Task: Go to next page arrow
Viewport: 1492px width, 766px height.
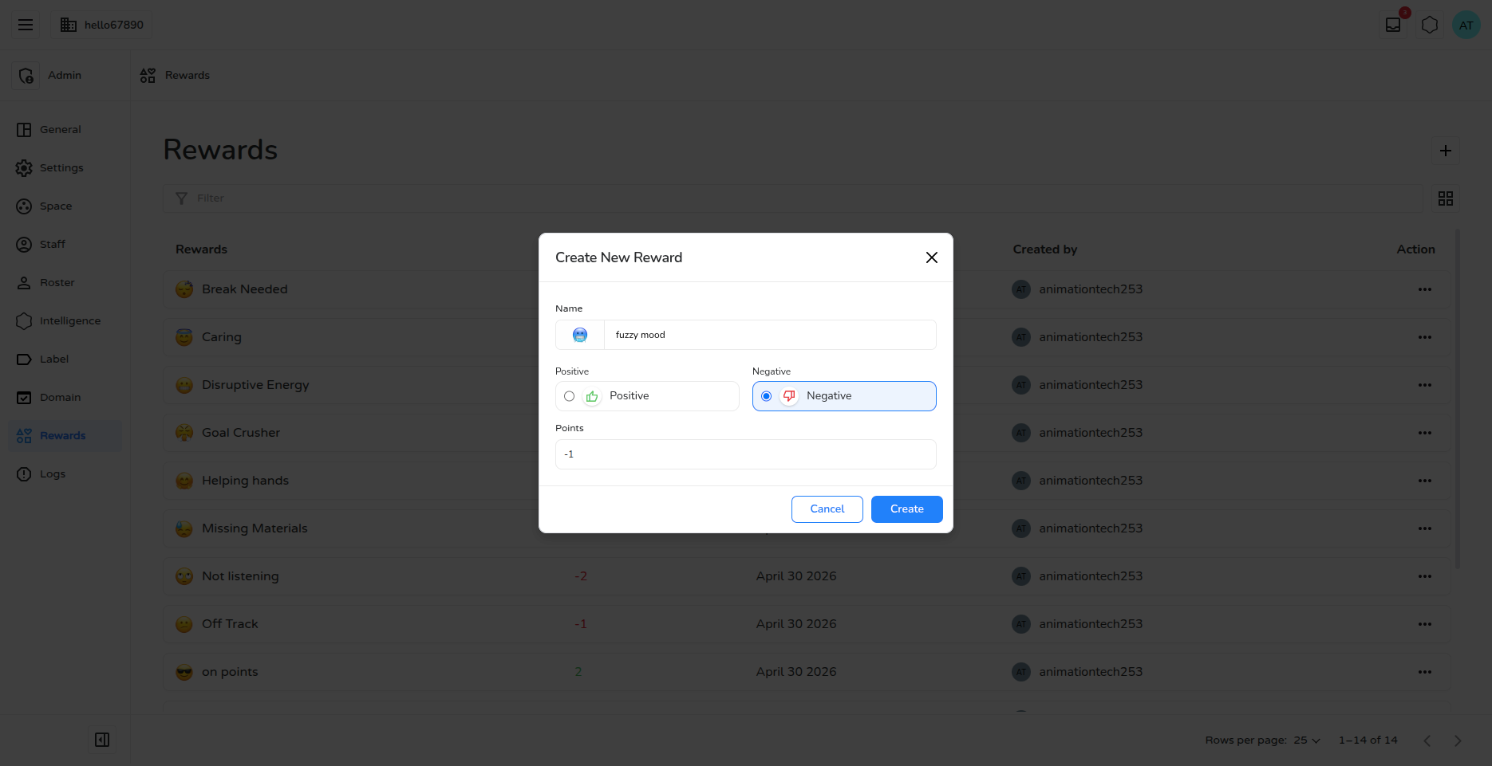Action: 1458,740
